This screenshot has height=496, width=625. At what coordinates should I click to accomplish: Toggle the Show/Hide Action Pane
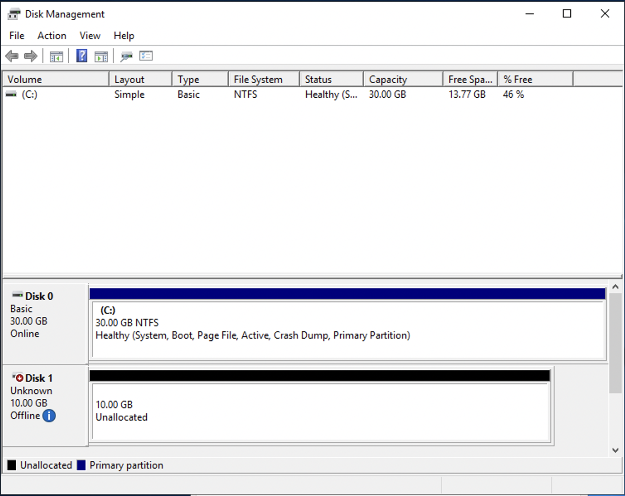[102, 56]
